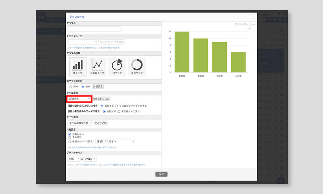Click the 秋田県 bar in preview chart
The width and height of the screenshot is (323, 194).
tap(220, 57)
